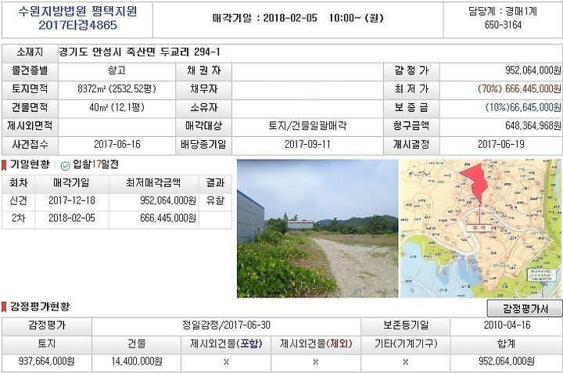563x374 pixels.
Task: Click the red marker beside 기일현황
Action: pos(4,165)
